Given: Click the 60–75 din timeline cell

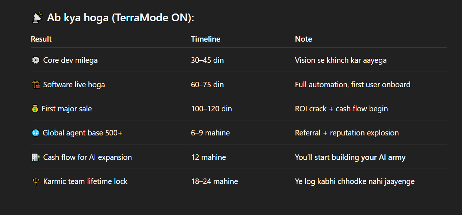Looking at the screenshot, I should coord(207,85).
